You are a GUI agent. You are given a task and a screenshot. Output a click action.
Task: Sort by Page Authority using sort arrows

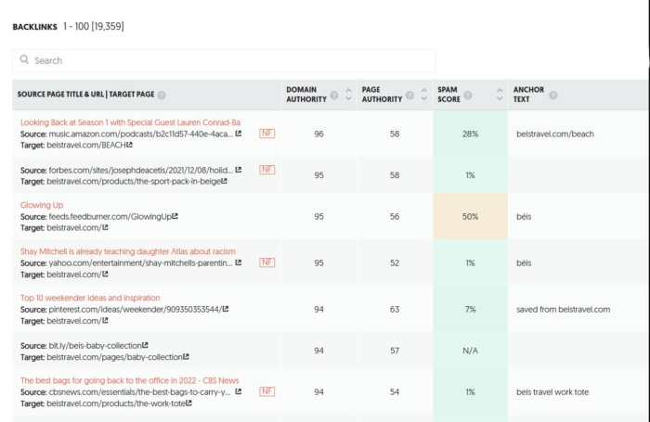click(424, 95)
